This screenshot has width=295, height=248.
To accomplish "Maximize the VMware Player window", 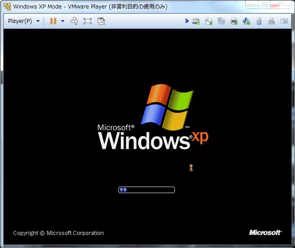I will pyautogui.click(x=264, y=5).
